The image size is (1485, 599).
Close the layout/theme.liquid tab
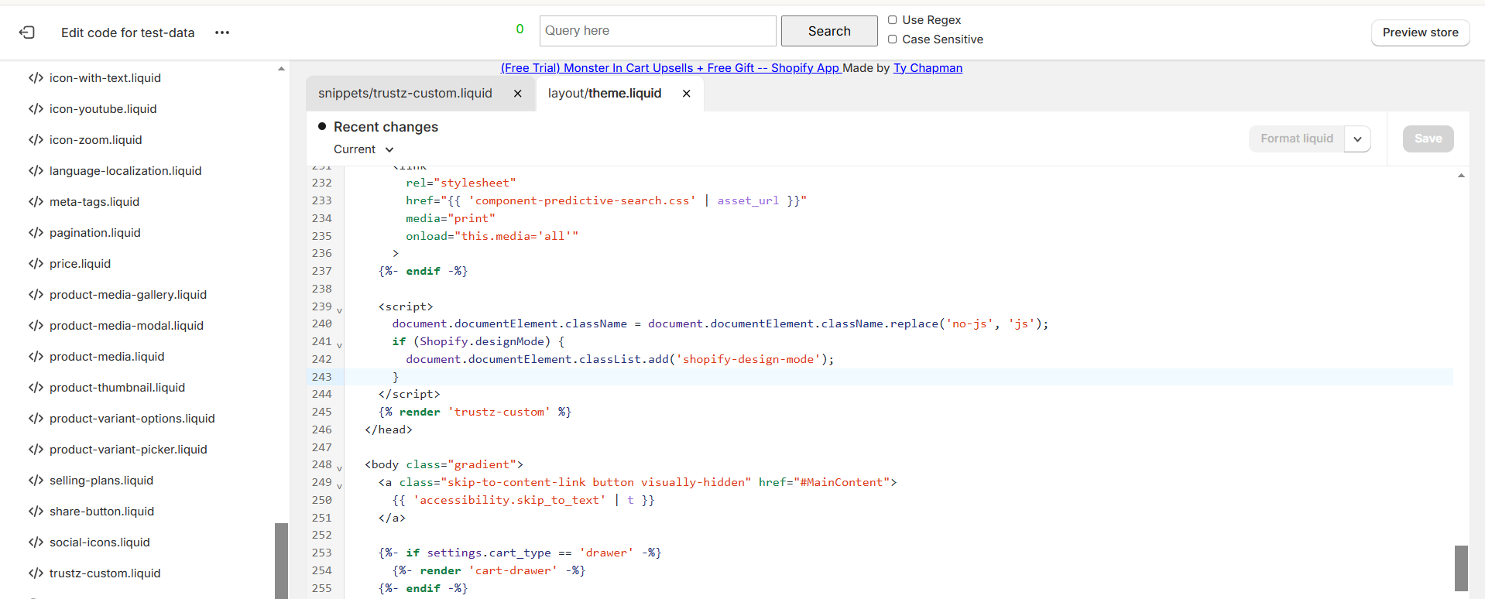(686, 94)
